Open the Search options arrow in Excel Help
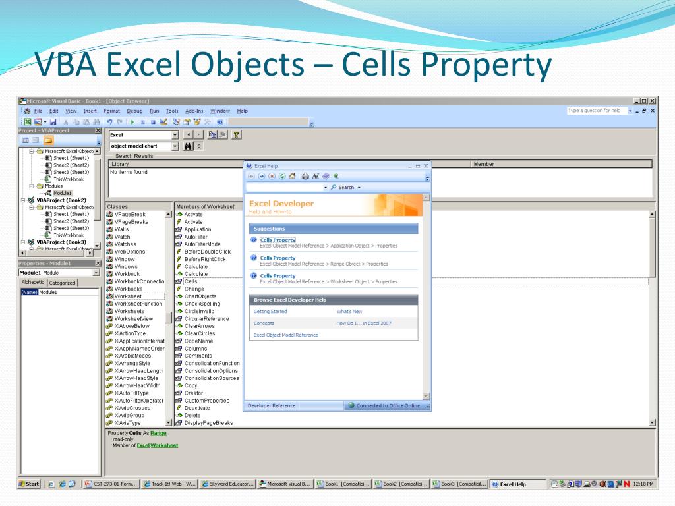 359,188
